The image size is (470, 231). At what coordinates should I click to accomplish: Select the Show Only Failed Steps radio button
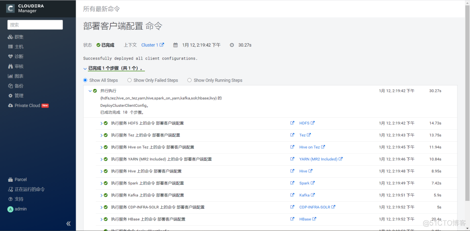point(130,80)
